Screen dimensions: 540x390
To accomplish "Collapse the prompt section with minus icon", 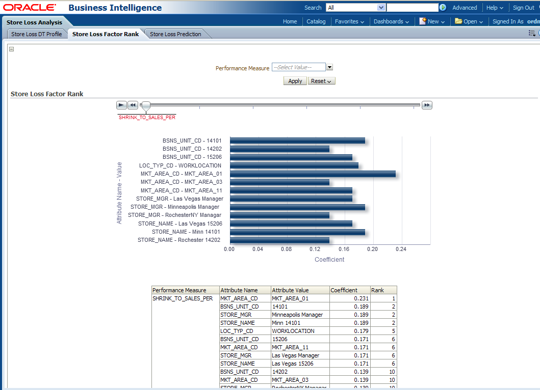I will pos(12,49).
